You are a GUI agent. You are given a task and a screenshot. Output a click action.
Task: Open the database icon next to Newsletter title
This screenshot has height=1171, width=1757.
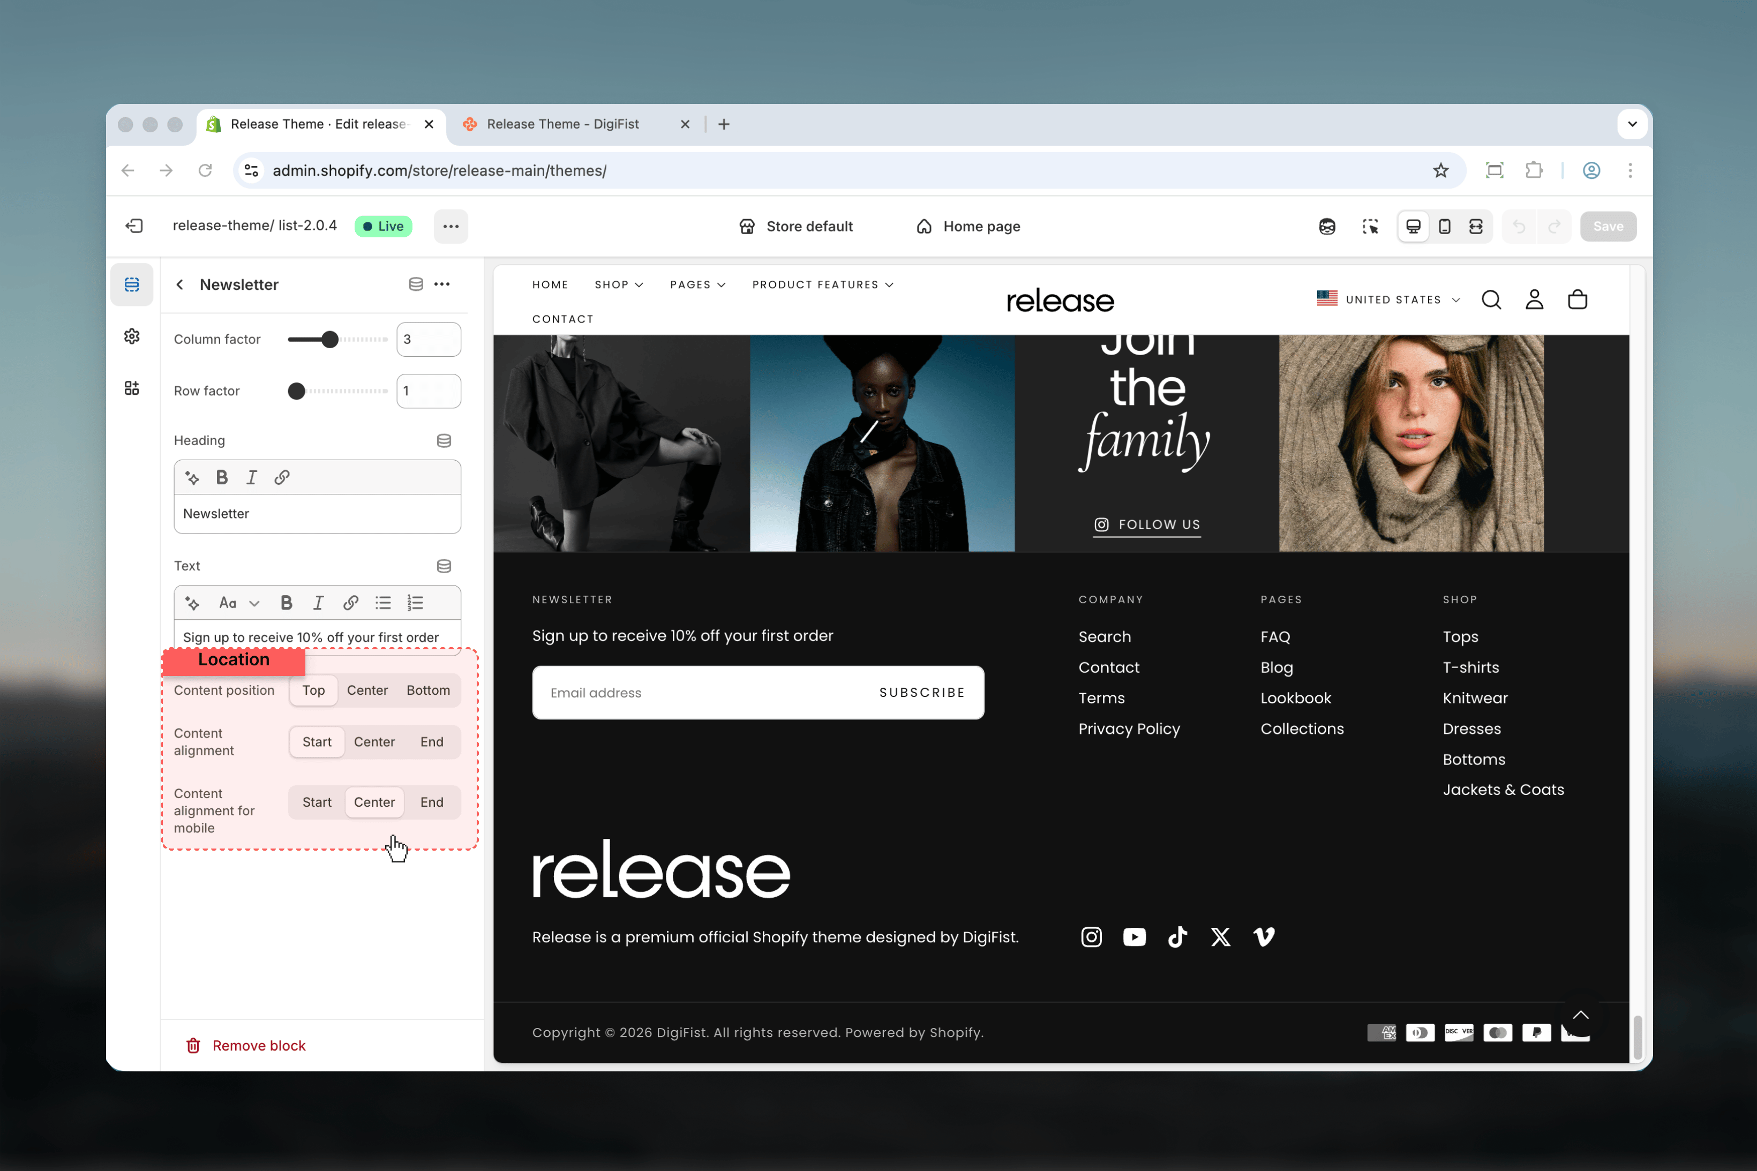[x=416, y=284]
